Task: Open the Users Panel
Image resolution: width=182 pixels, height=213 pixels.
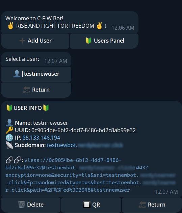Action: pyautogui.click(x=104, y=41)
